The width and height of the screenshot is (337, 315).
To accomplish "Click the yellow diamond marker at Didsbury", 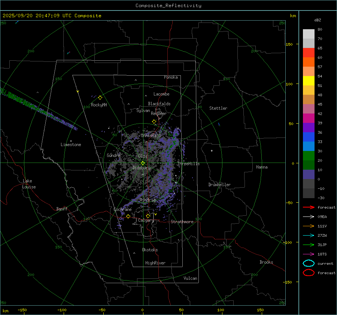I will tap(143, 163).
